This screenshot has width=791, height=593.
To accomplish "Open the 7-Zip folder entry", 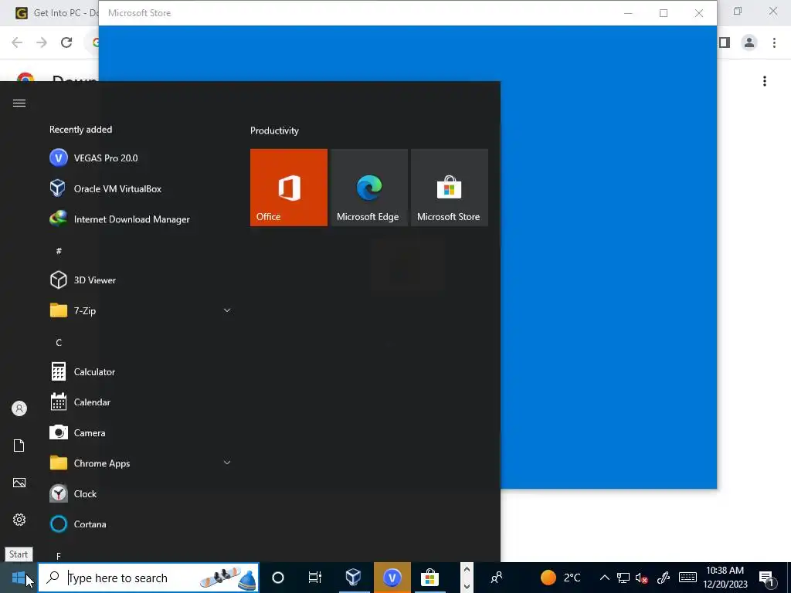I will coord(140,310).
